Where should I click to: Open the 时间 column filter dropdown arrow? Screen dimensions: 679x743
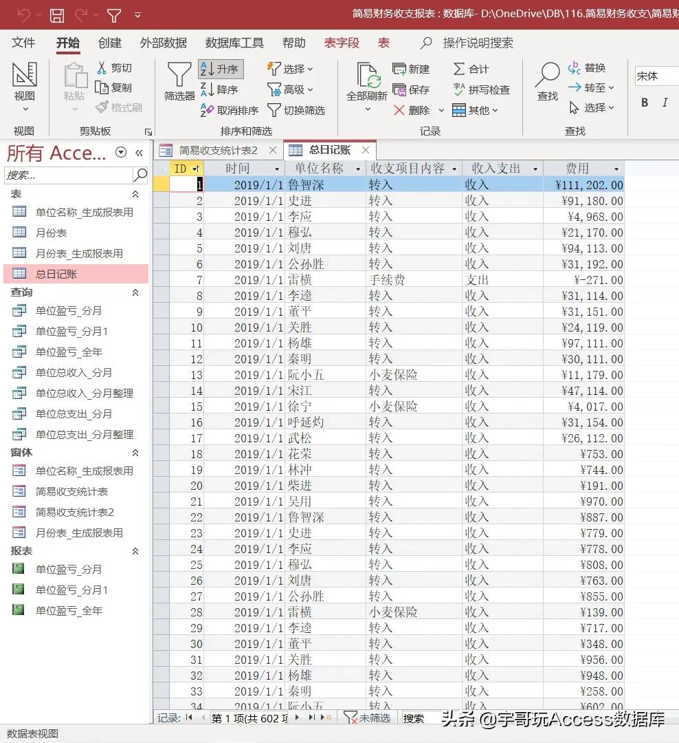tap(277, 169)
